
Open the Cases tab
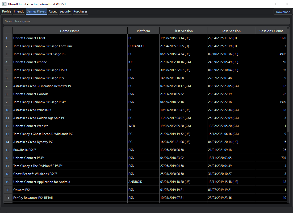click(53, 11)
